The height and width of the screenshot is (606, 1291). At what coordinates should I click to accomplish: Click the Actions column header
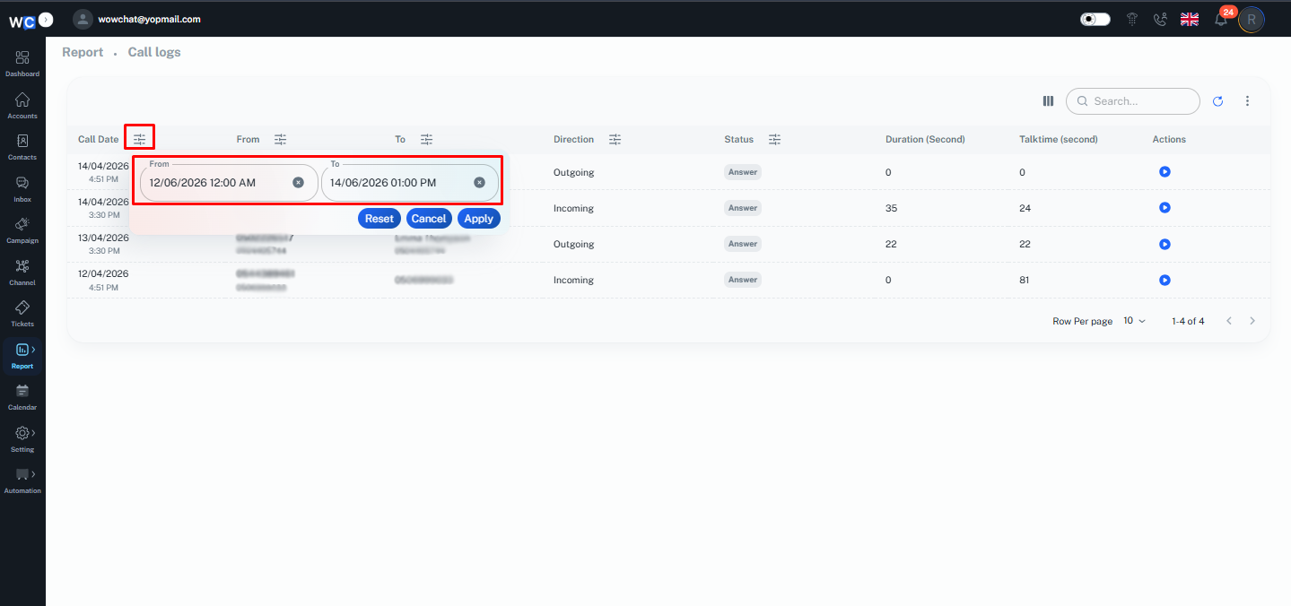(1169, 139)
